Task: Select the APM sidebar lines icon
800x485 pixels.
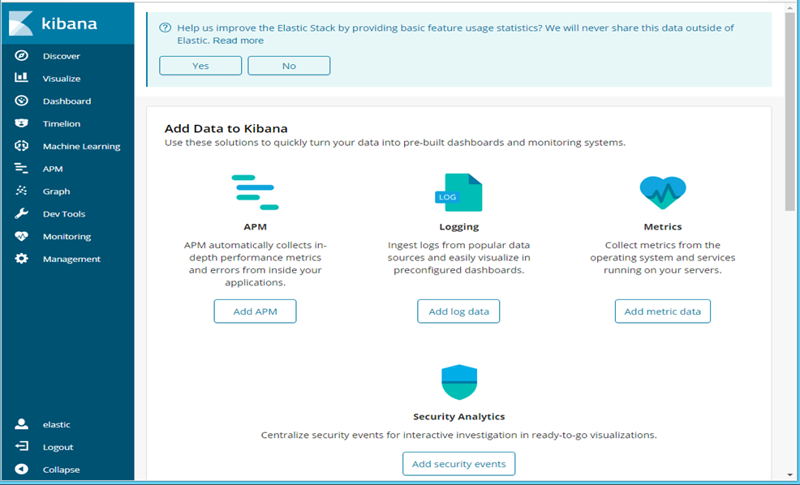Action: [x=21, y=169]
